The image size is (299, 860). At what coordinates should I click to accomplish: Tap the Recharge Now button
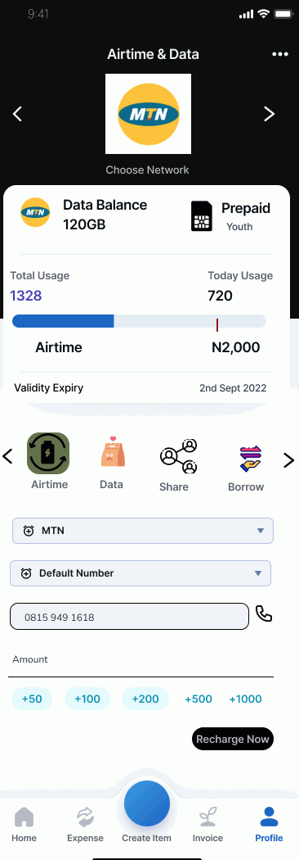click(x=232, y=739)
